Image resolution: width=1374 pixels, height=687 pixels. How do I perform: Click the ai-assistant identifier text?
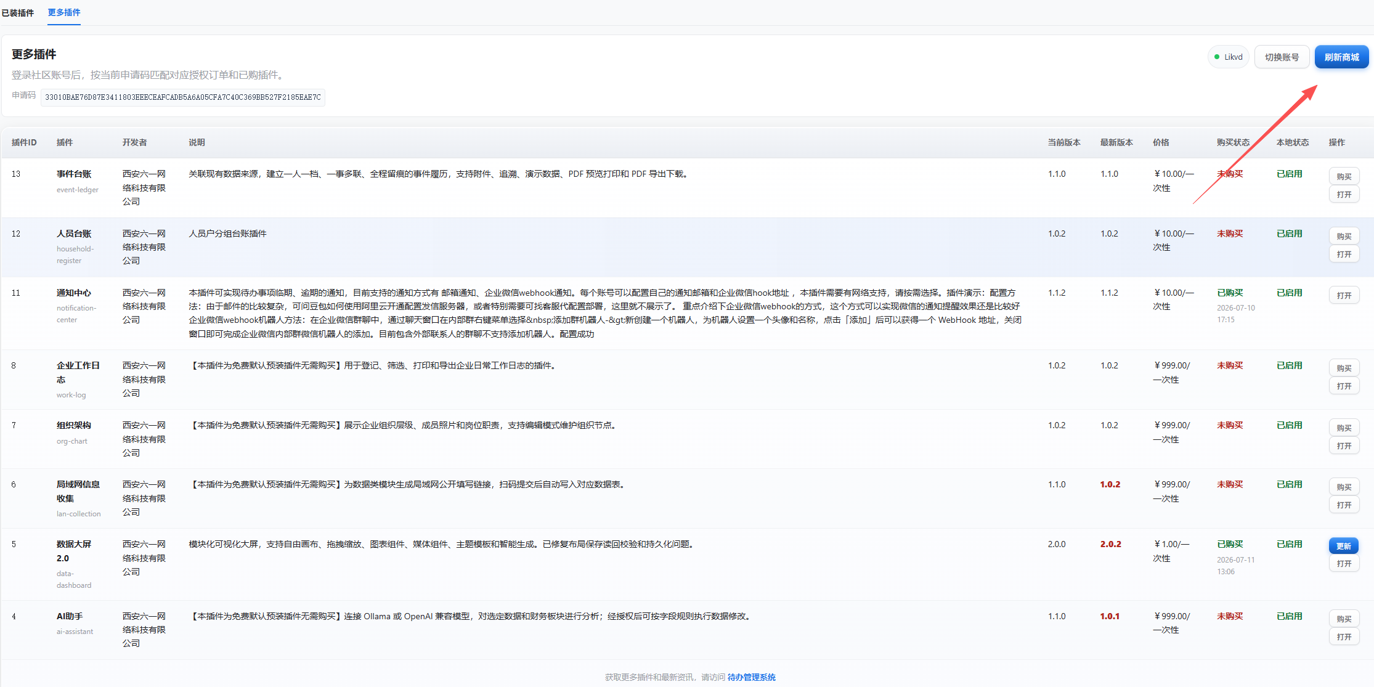75,632
